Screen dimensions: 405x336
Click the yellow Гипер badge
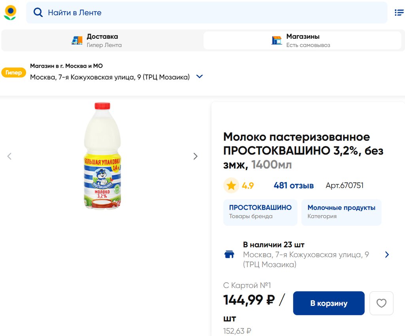[14, 73]
